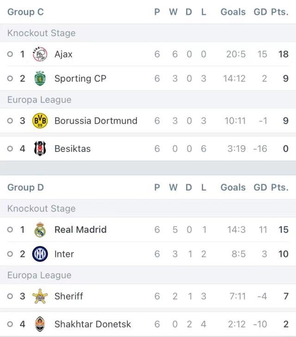The image size is (296, 337).
Task: Select the circle marker beside Real Madrid
Action: [10, 229]
